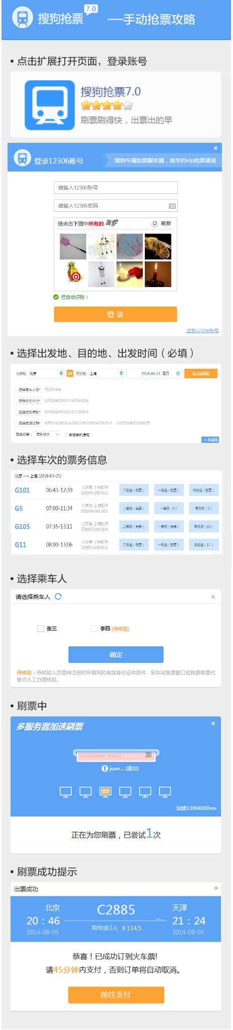The image size is (233, 1030).
Task: Click the G101 train number
Action: click(22, 490)
